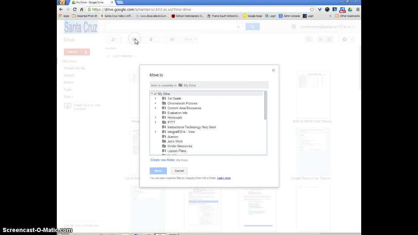Viewport: 418px width, 235px height.
Task: Select the Jen's Work folder
Action: coord(175,141)
